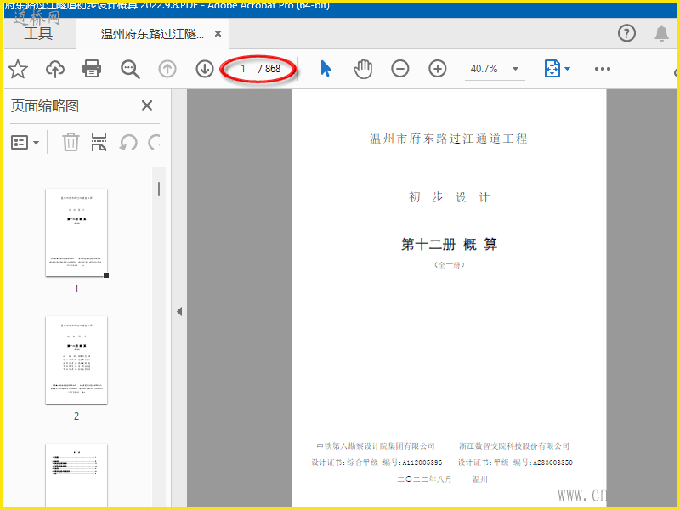Select the page 2 thumbnail
The width and height of the screenshot is (680, 510).
[76, 360]
